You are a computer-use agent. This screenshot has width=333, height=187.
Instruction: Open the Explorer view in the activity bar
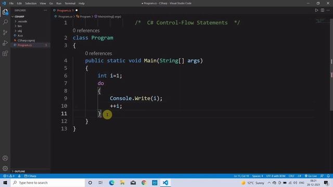5,12
